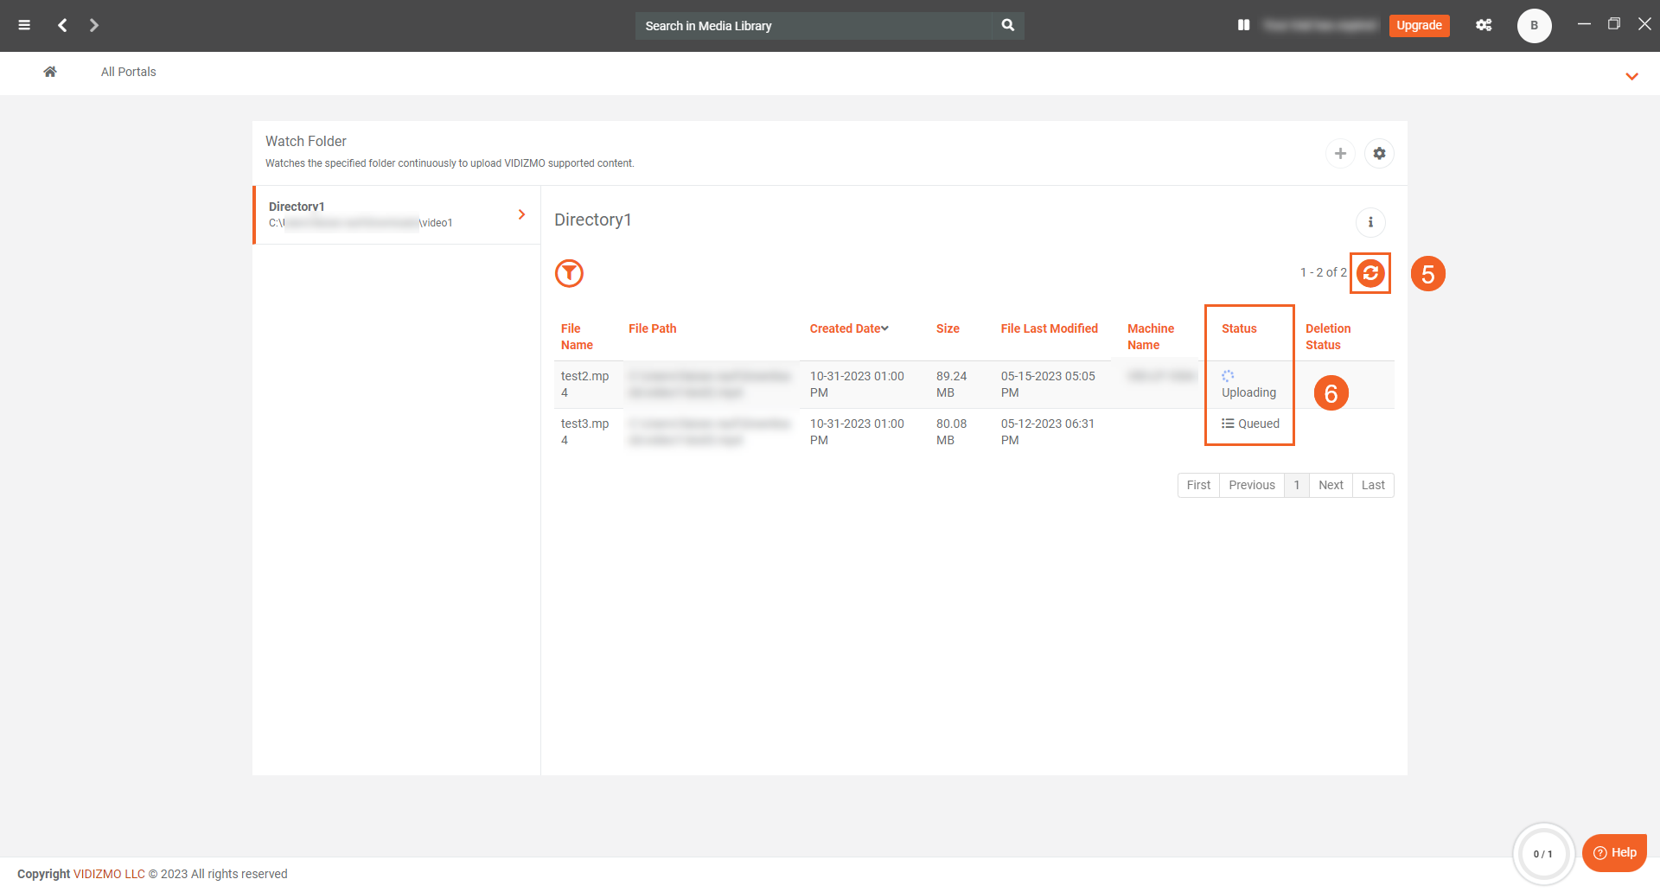Open the Help widget
Viewport: 1660px width, 892px height.
[1614, 852]
